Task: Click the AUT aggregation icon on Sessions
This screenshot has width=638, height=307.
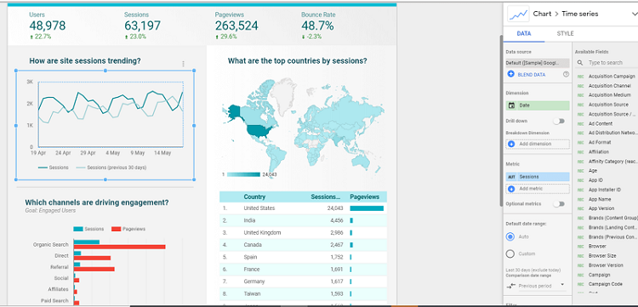Action: [x=511, y=177]
